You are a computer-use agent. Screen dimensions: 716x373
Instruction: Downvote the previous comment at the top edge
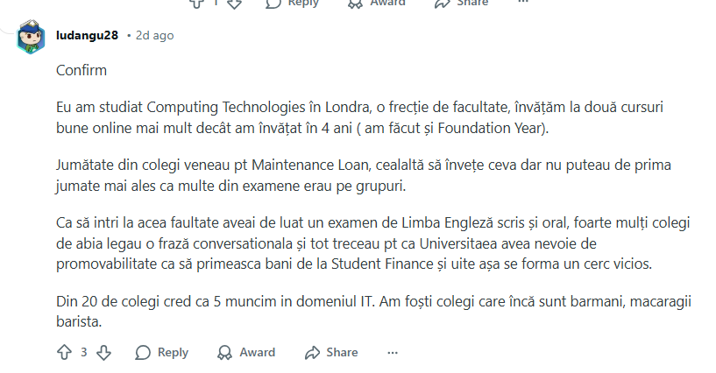pos(234,4)
